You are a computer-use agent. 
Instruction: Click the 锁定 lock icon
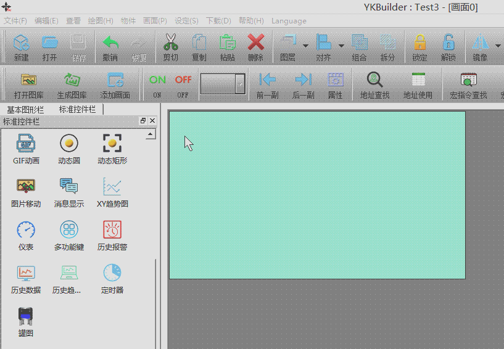click(419, 43)
